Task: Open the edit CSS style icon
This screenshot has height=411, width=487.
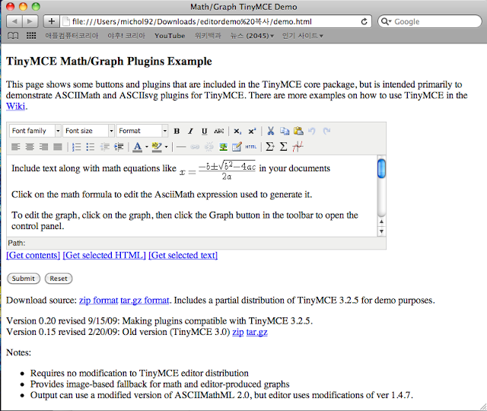Action: [237, 147]
